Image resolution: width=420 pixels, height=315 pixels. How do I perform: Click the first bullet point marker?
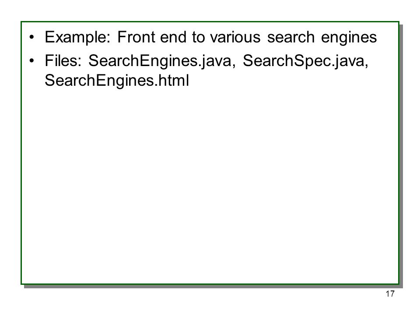(32, 37)
